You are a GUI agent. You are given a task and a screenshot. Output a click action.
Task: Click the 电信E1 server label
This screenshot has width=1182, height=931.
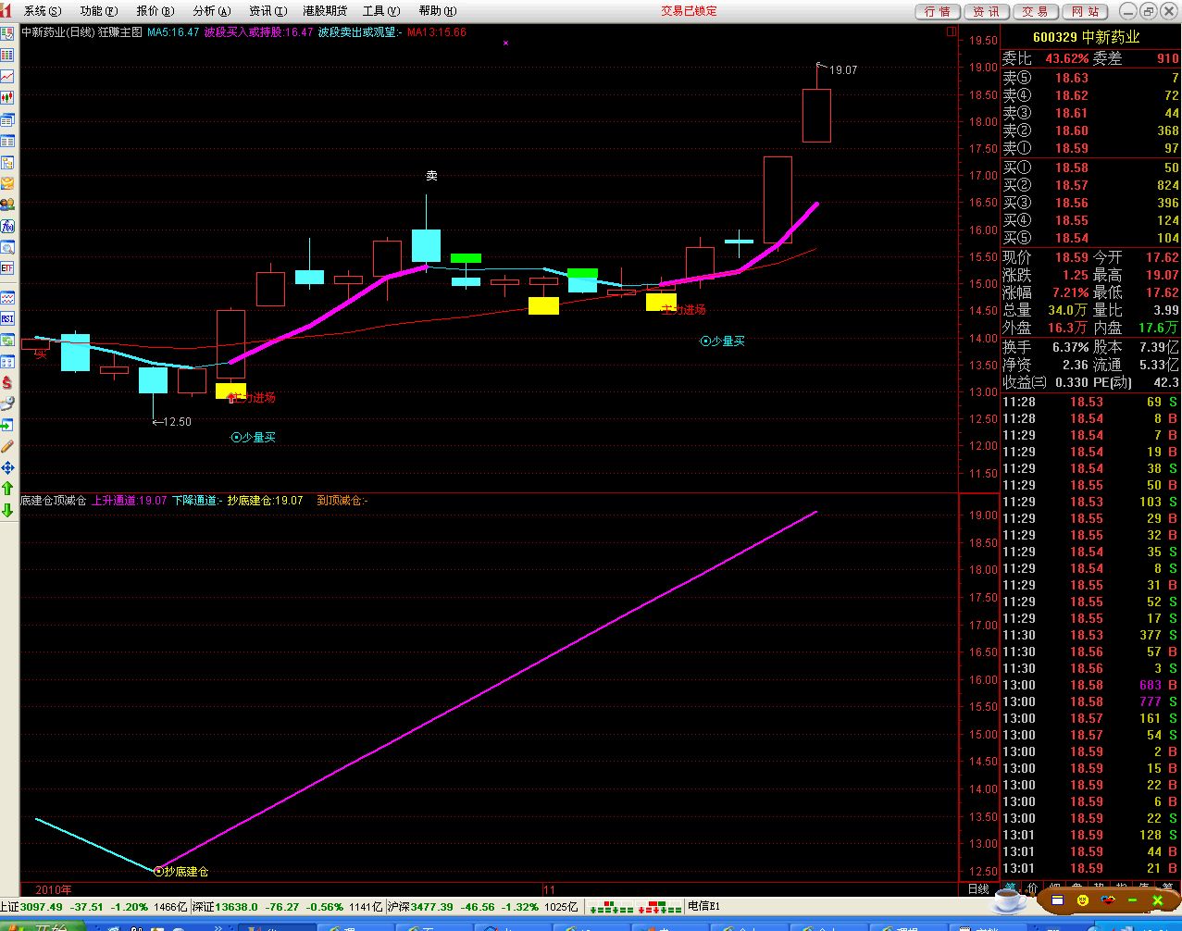(x=703, y=907)
